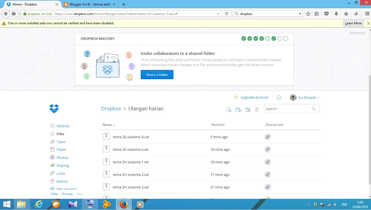Click the Dropbox breadcrumb link
Image resolution: width=371 pixels, height=210 pixels.
(x=111, y=108)
